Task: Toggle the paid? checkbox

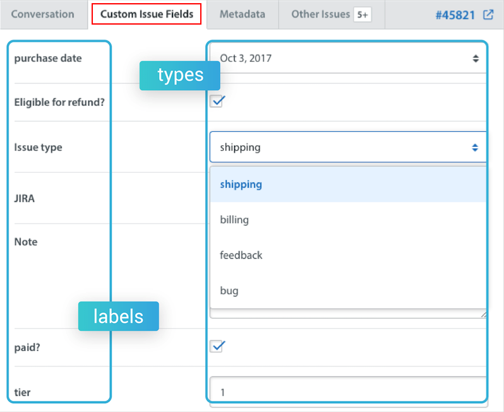Action: pos(217,346)
